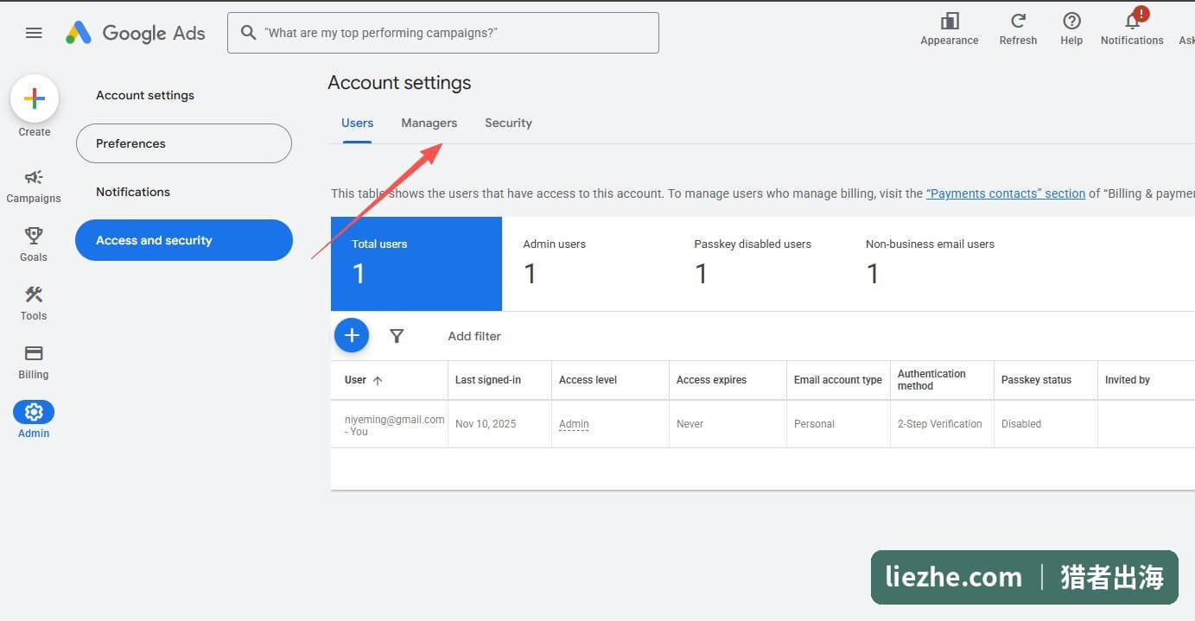Switch to the Users tab

[357, 123]
